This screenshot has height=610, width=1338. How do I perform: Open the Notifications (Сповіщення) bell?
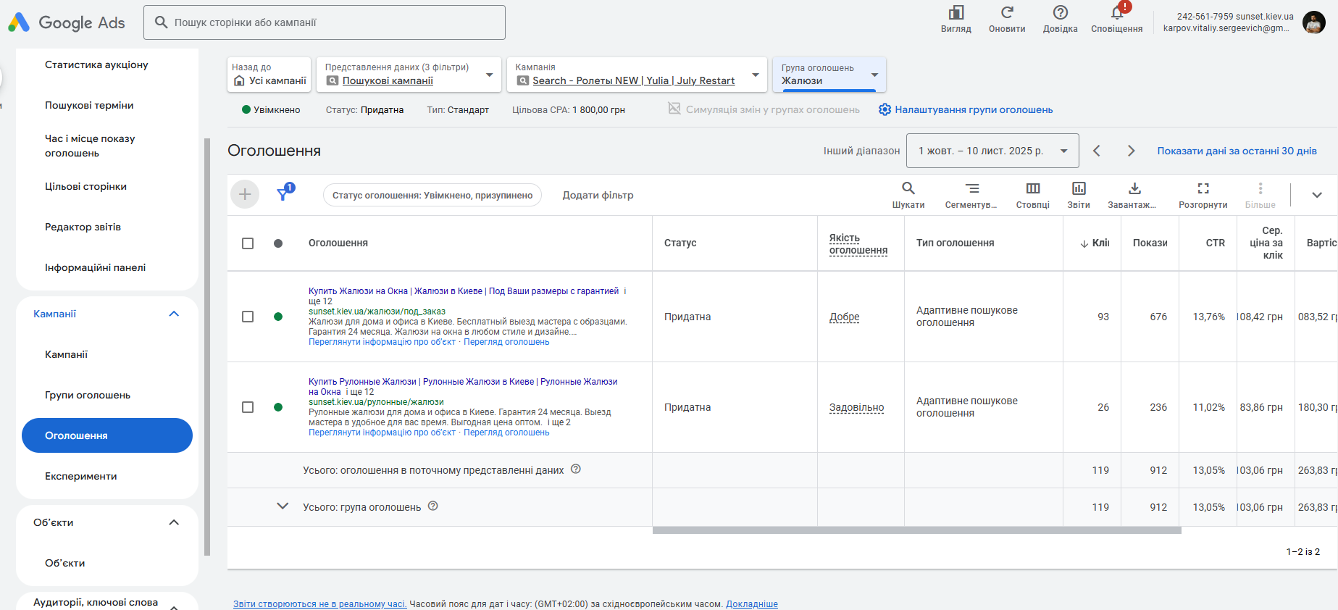[1117, 13]
